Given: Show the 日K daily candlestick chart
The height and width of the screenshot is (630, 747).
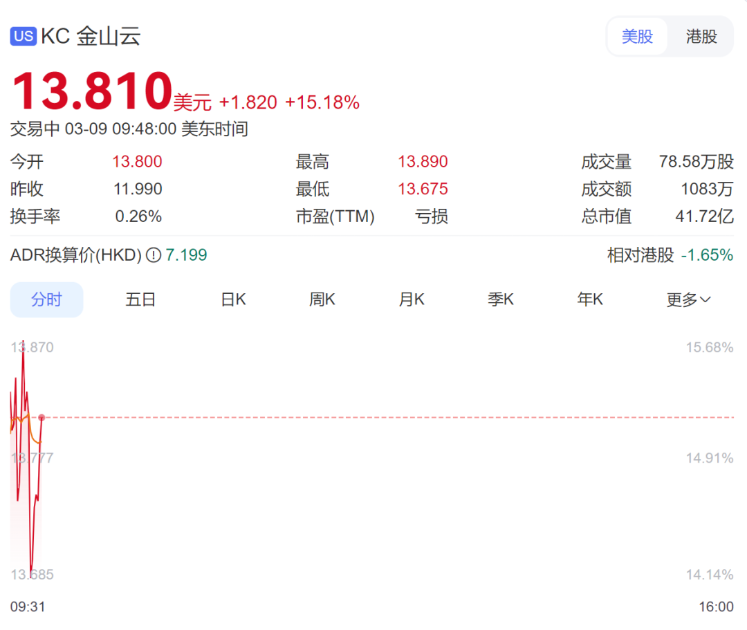Looking at the screenshot, I should pos(233,299).
